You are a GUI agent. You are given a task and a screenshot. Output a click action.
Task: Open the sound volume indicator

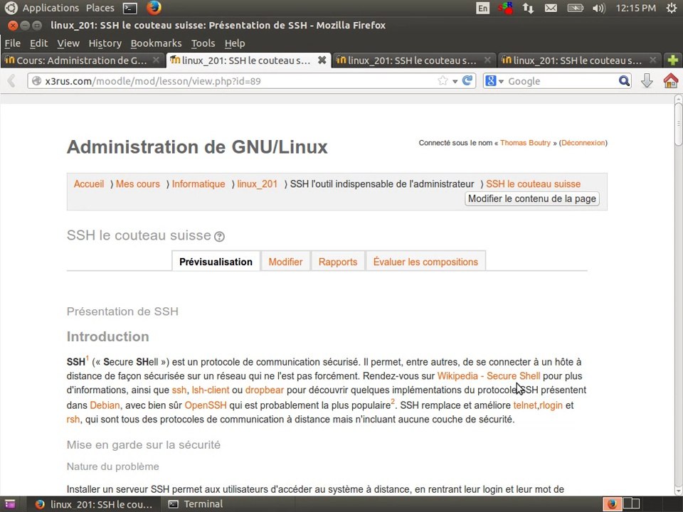(x=599, y=9)
